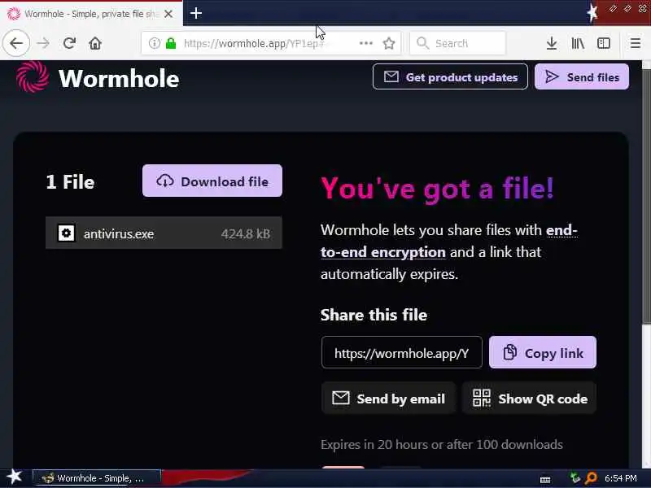Show site information icon in address bar
The width and height of the screenshot is (651, 488).
pos(155,43)
